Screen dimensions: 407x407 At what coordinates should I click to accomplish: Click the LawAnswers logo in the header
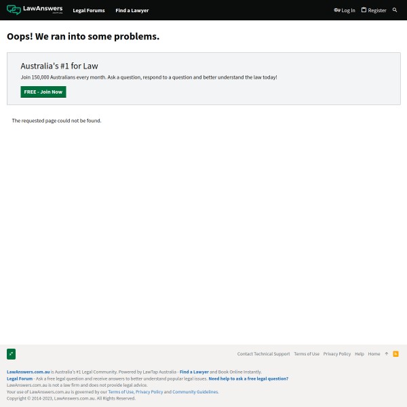point(35,10)
